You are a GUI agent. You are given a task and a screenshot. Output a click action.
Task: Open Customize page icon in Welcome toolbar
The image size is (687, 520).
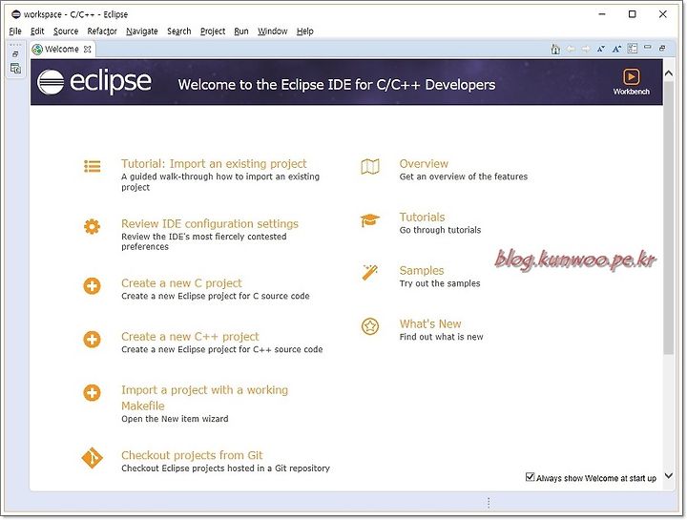click(x=633, y=49)
